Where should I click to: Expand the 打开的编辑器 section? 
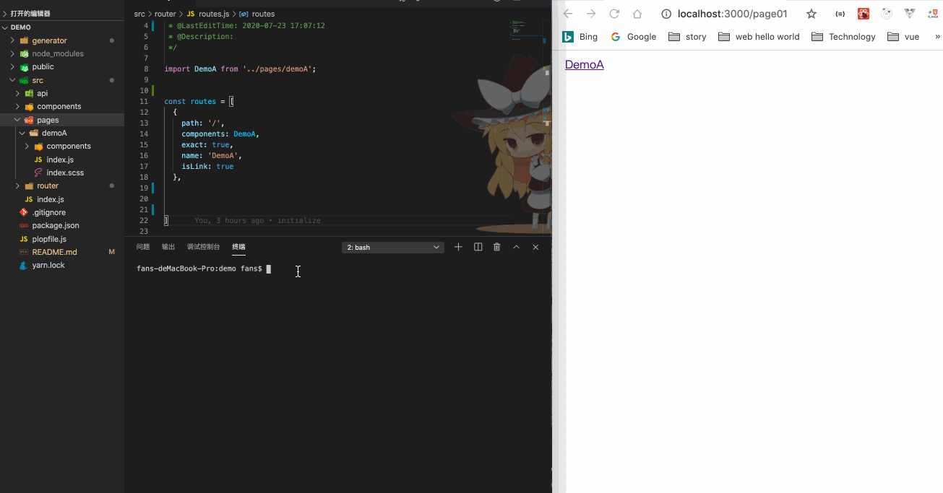[x=62, y=14]
